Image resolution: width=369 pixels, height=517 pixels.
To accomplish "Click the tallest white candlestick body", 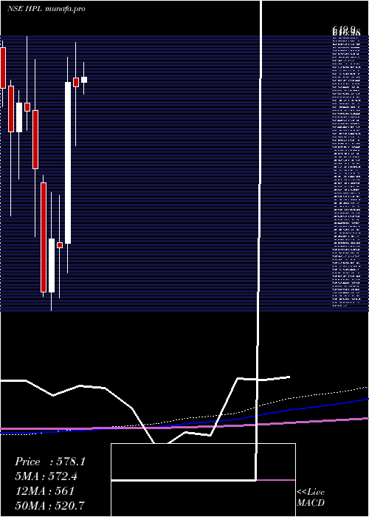I will pyautogui.click(x=68, y=163).
